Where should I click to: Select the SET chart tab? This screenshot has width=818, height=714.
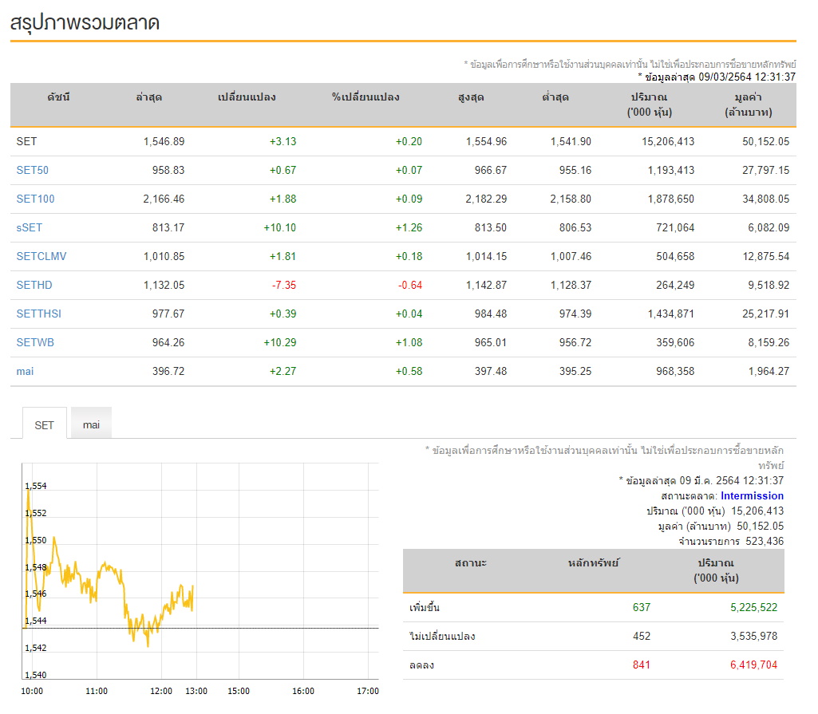[45, 424]
